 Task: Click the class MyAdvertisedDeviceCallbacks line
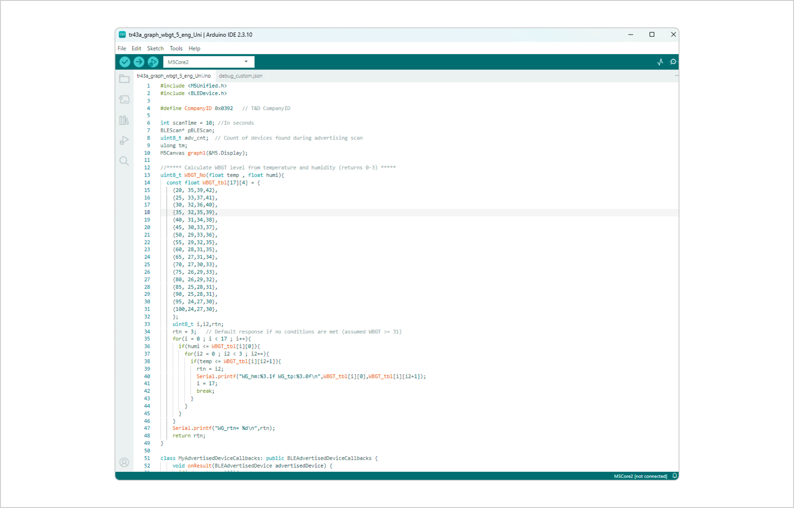[x=269, y=458]
